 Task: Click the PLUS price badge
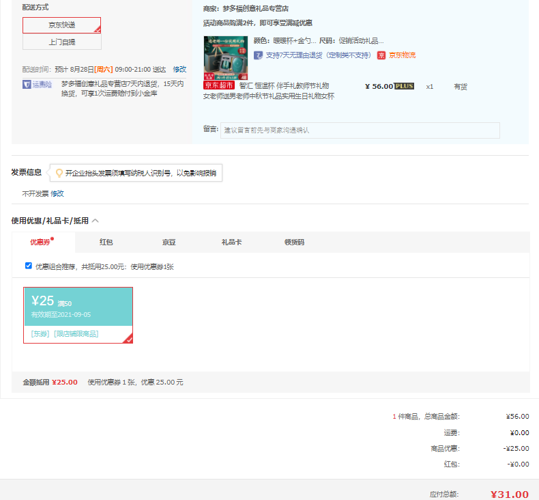[x=404, y=86]
